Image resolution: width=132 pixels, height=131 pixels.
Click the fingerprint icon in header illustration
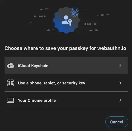pos(75,12)
